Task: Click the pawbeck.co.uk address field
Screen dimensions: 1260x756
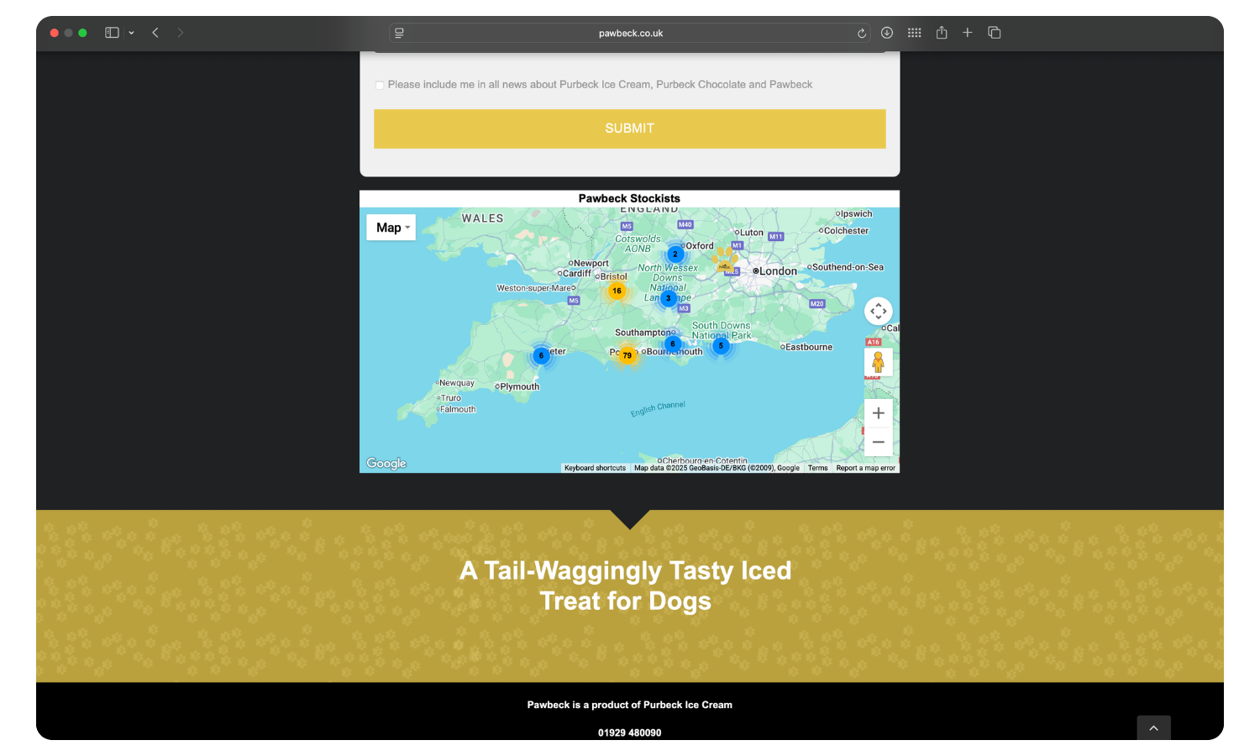Action: click(630, 33)
